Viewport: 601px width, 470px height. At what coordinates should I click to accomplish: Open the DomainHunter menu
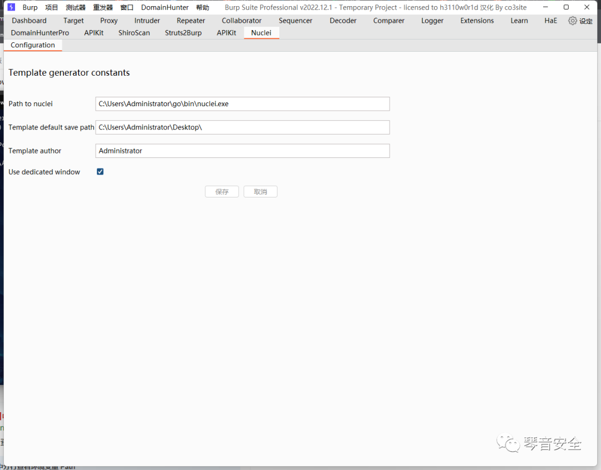tap(165, 7)
